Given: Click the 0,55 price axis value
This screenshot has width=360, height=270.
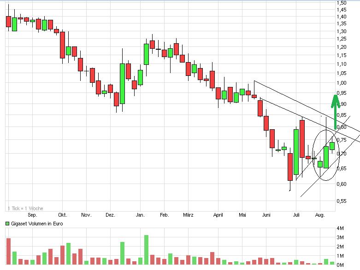Looking at the screenshot, I should click(x=342, y=201).
